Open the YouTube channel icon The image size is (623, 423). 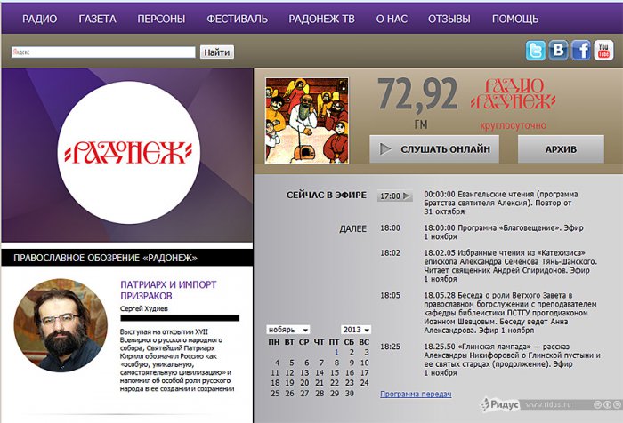[x=603, y=51]
